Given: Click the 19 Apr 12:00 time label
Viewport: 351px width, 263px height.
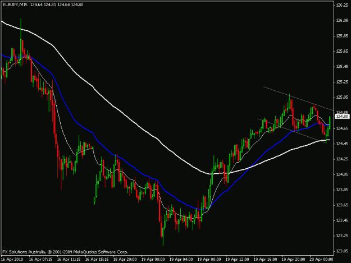Looking at the screenshot, I should tap(238, 260).
